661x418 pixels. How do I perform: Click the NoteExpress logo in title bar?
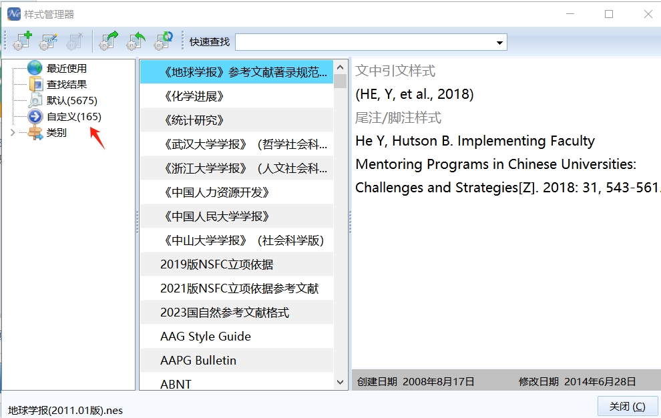[13, 14]
